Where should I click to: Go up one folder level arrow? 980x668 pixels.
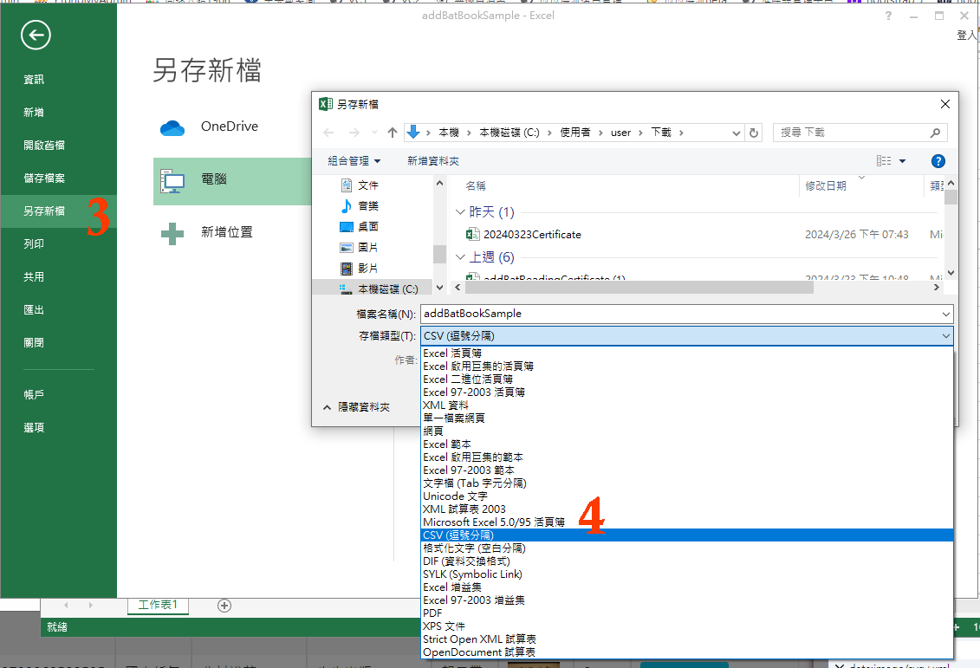[x=393, y=133]
